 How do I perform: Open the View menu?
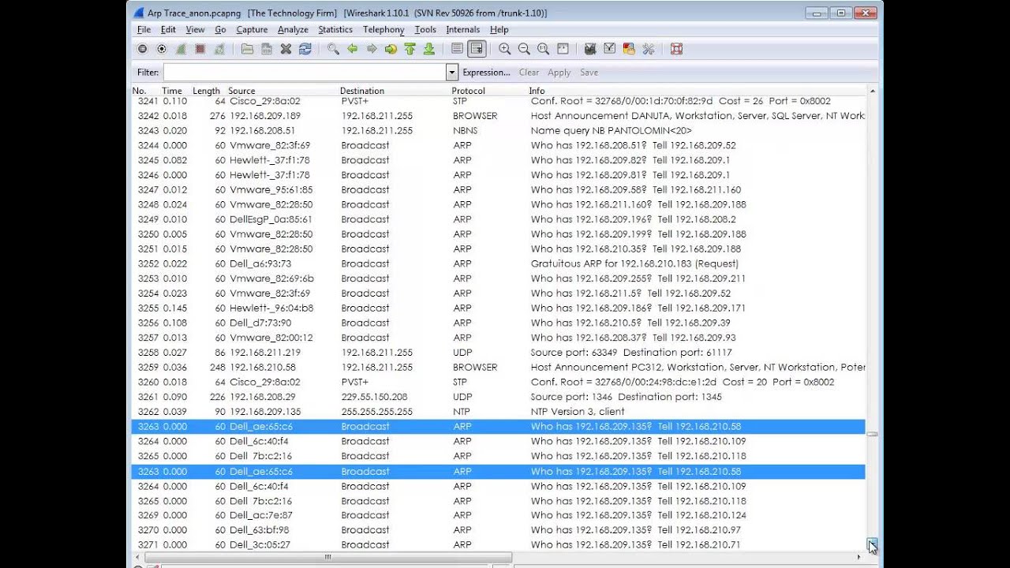pyautogui.click(x=195, y=29)
